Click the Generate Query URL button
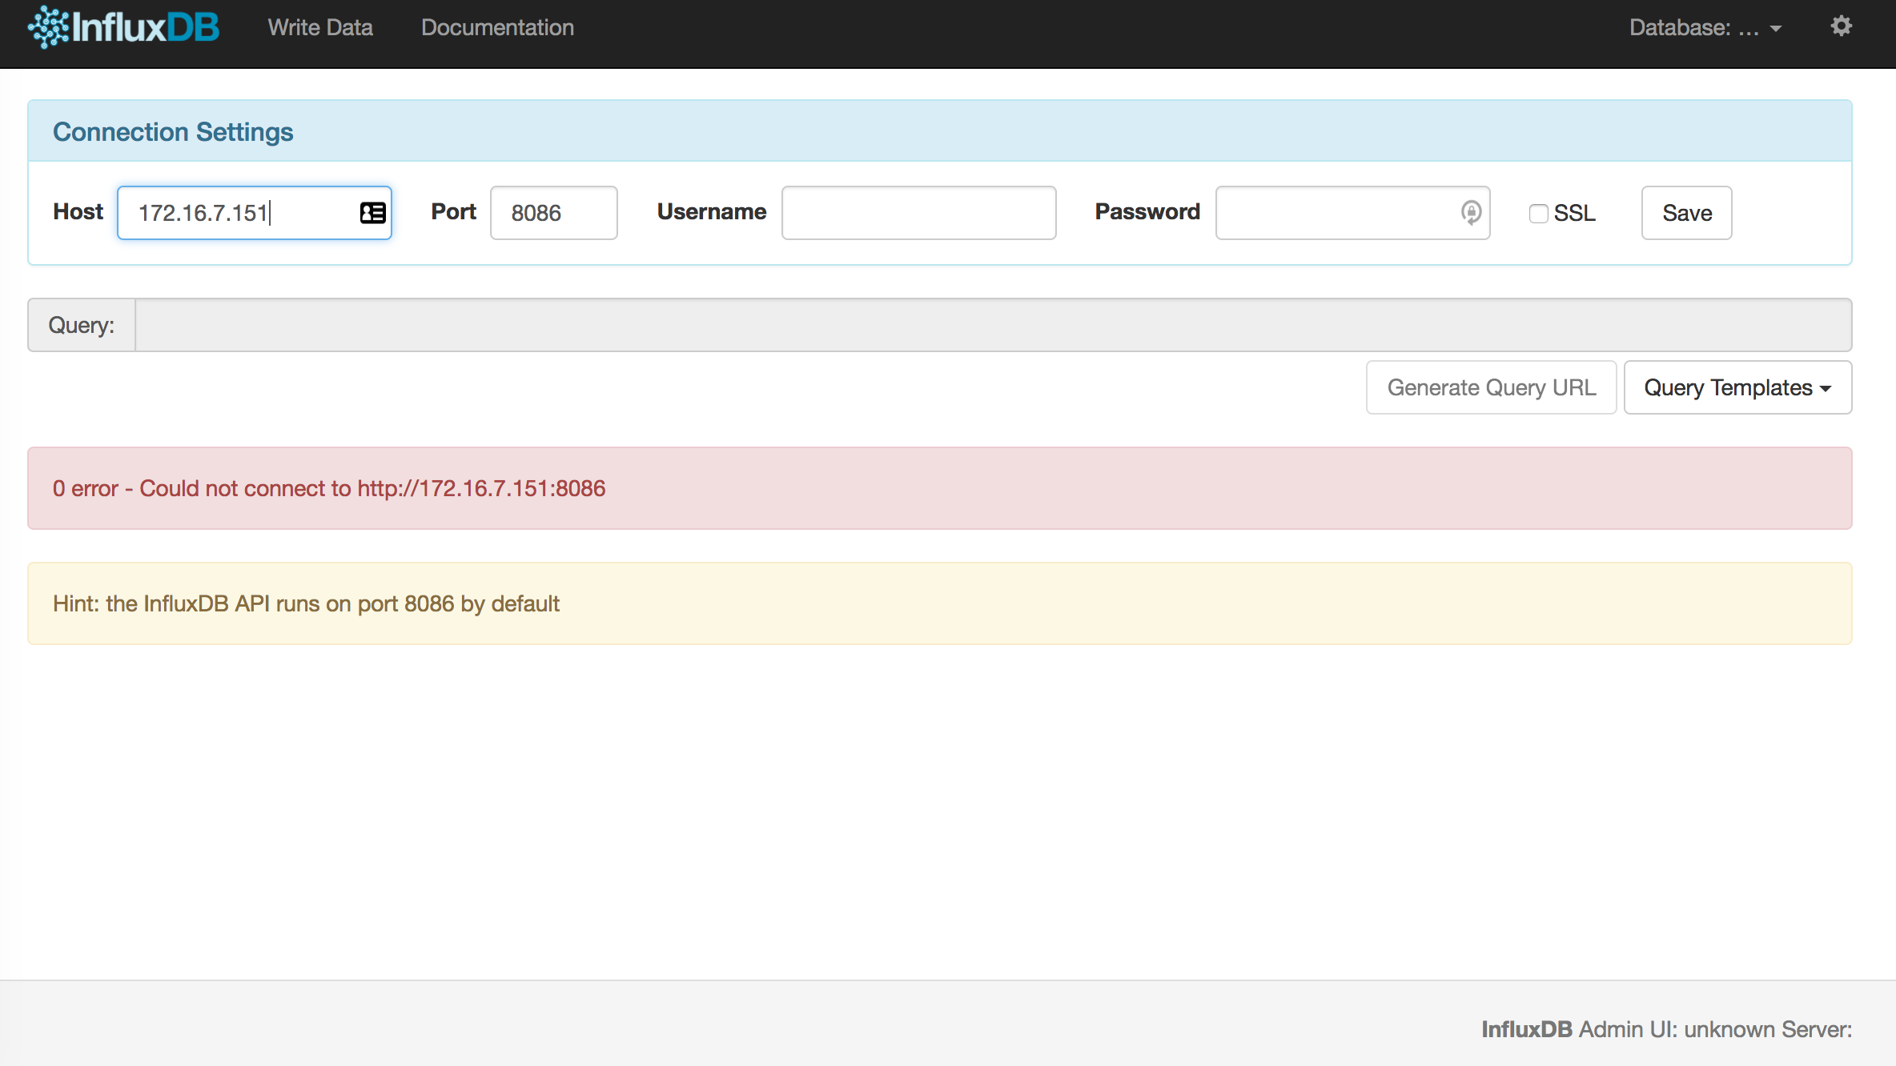The height and width of the screenshot is (1066, 1896). point(1491,387)
